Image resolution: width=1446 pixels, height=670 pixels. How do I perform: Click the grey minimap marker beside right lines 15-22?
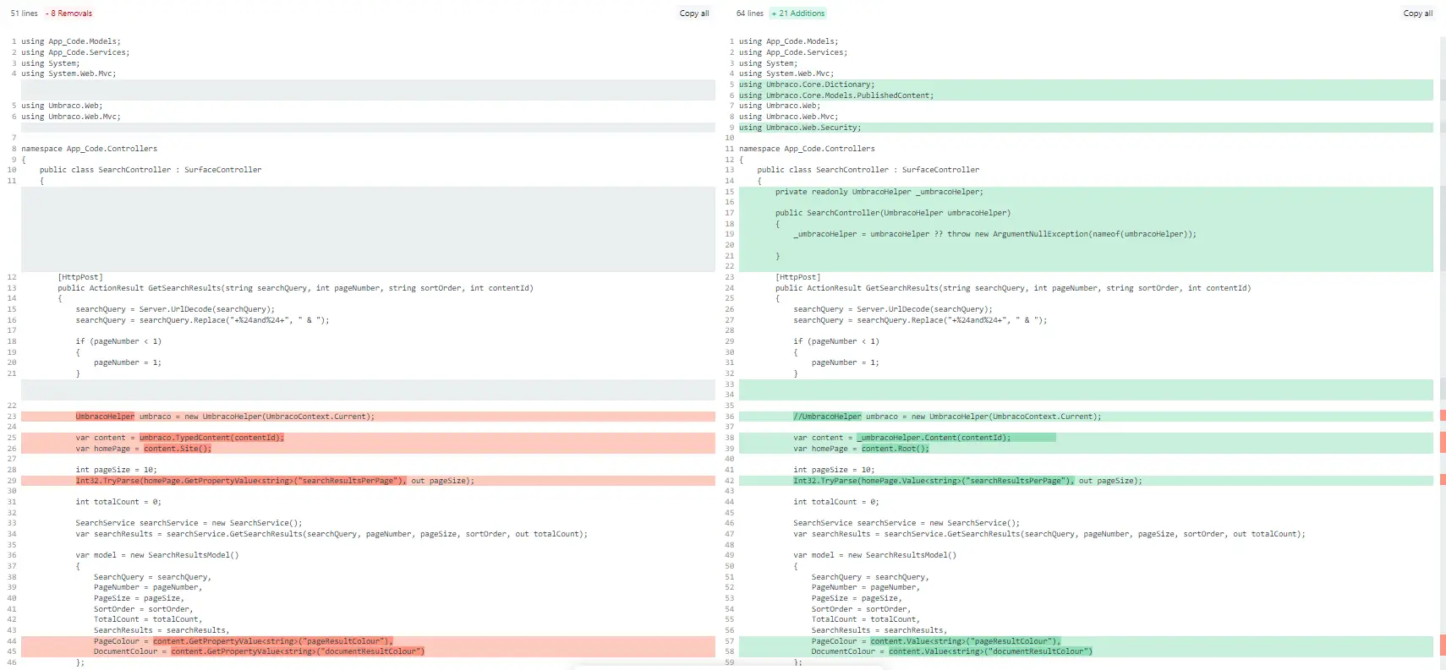point(1443,229)
